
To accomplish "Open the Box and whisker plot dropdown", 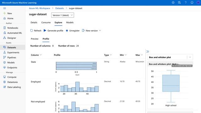I will click(x=170, y=57).
